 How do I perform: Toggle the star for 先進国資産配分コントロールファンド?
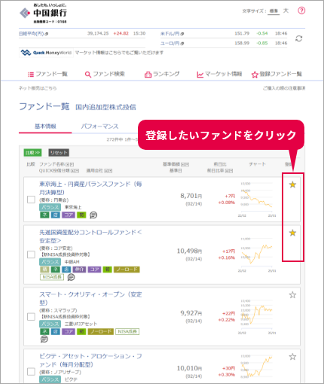(292, 233)
